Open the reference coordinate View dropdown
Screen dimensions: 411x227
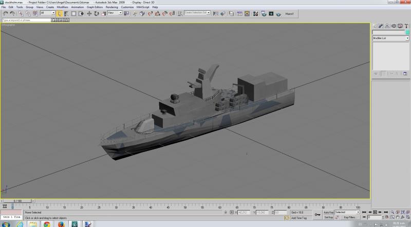pyautogui.click(x=115, y=13)
